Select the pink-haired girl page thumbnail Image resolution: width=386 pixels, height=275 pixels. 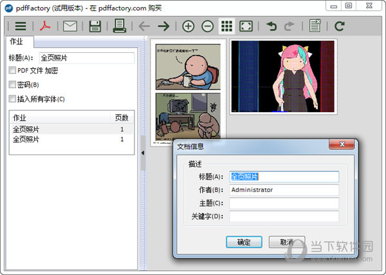tap(283, 77)
